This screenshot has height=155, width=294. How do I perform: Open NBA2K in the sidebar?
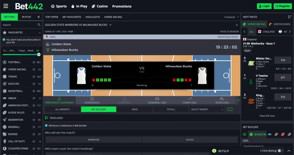pyautogui.click(x=12, y=98)
